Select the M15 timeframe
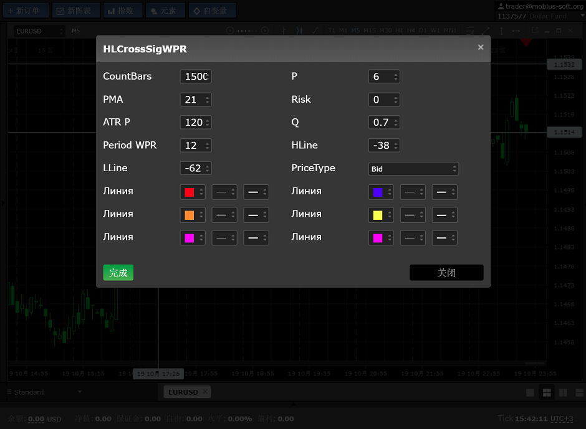Screen dimensions: 586x429 point(369,31)
